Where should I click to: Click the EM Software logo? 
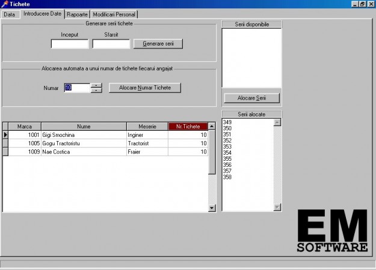(x=333, y=231)
